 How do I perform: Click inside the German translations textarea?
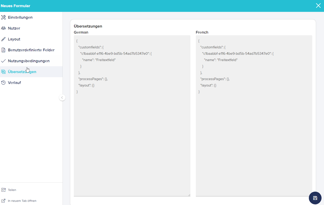(132, 116)
